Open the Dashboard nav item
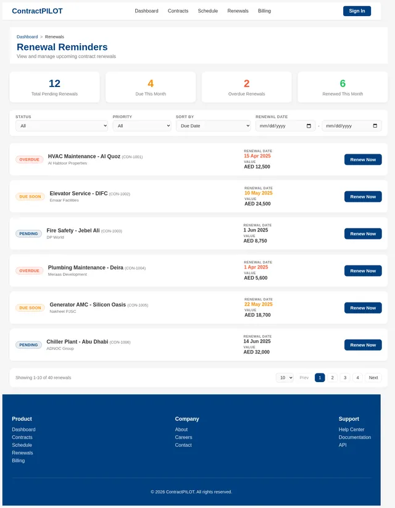This screenshot has width=395, height=508. tap(146, 10)
